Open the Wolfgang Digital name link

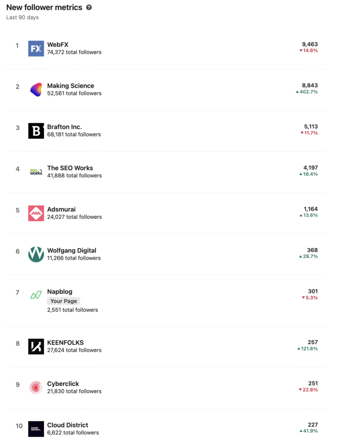coord(72,250)
